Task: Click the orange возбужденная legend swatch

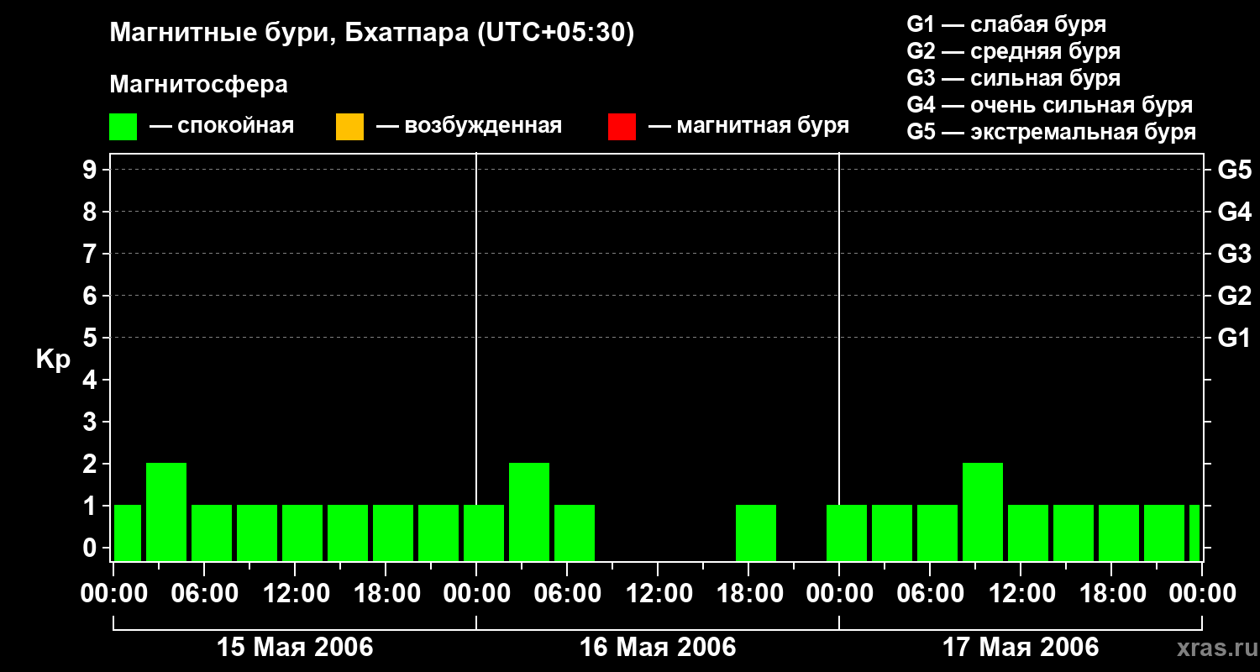Action: coord(349,127)
